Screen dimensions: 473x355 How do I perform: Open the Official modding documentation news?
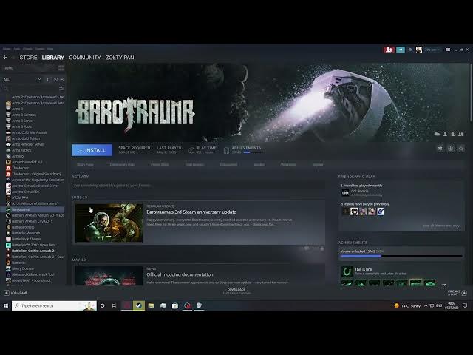(180, 274)
